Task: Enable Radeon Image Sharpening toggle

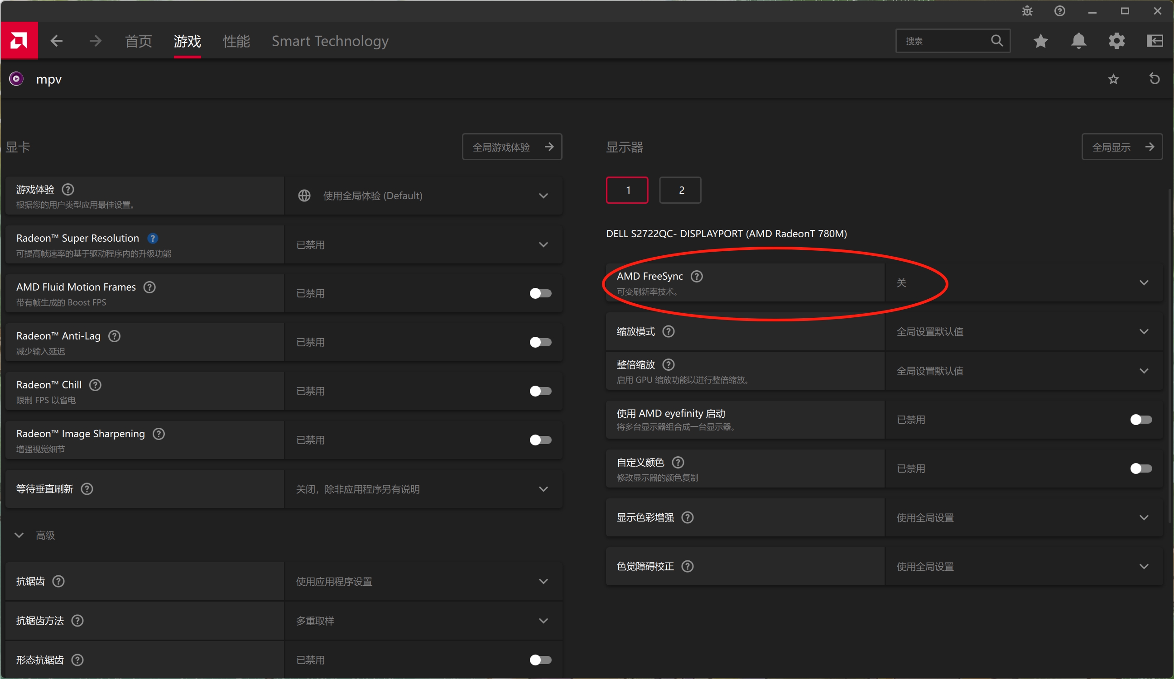Action: coord(540,440)
